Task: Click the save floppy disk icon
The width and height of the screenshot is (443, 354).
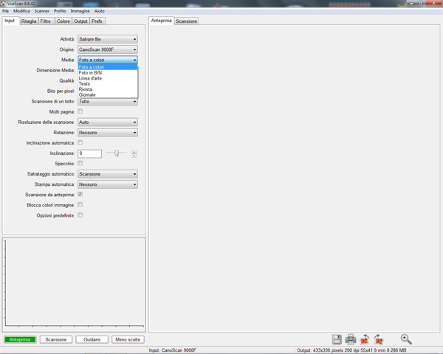Action: coord(337,339)
